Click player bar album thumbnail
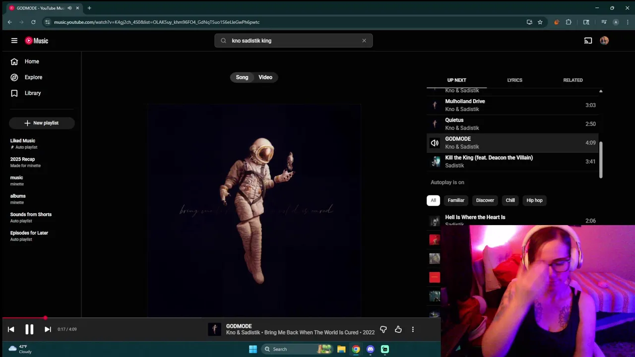Image resolution: width=635 pixels, height=357 pixels. click(x=214, y=329)
